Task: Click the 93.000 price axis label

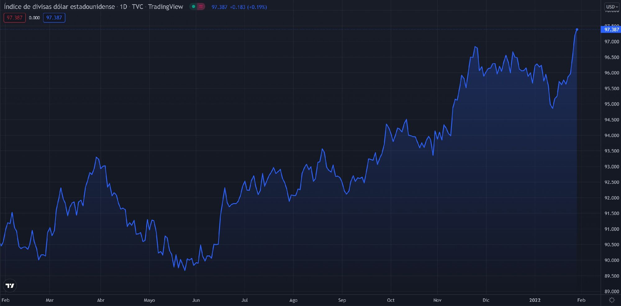Action: coord(612,167)
